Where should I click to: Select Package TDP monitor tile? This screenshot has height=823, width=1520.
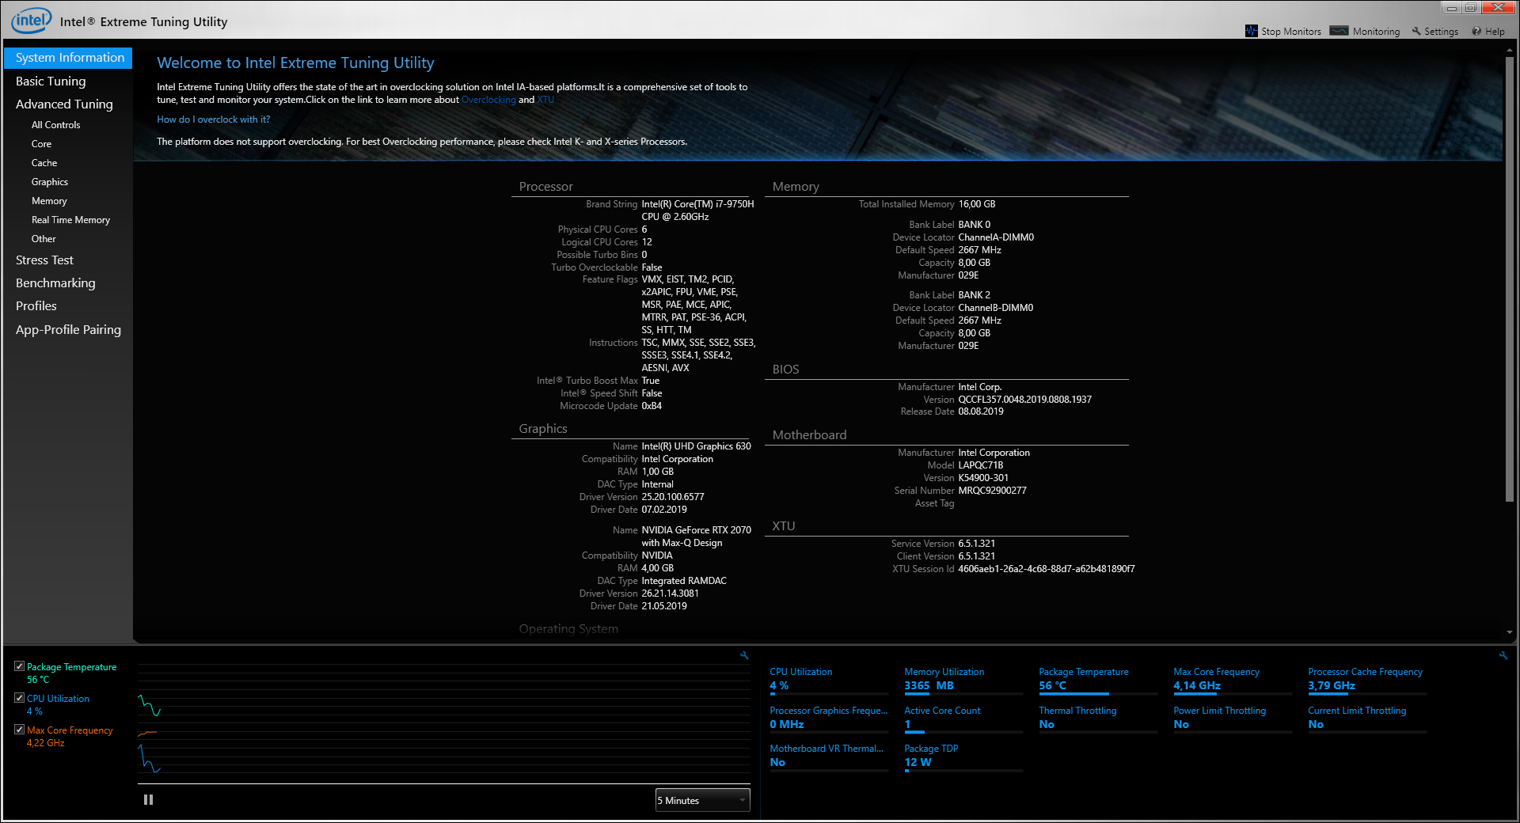point(963,756)
